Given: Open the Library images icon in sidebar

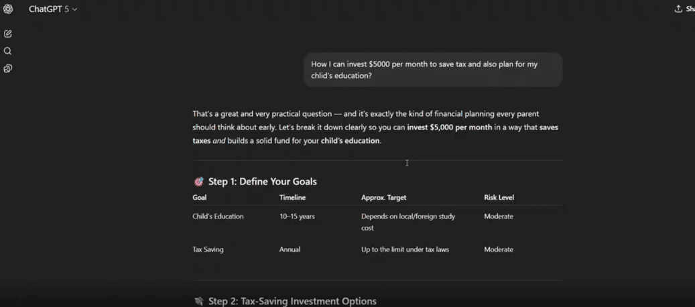Looking at the screenshot, I should pos(8,68).
